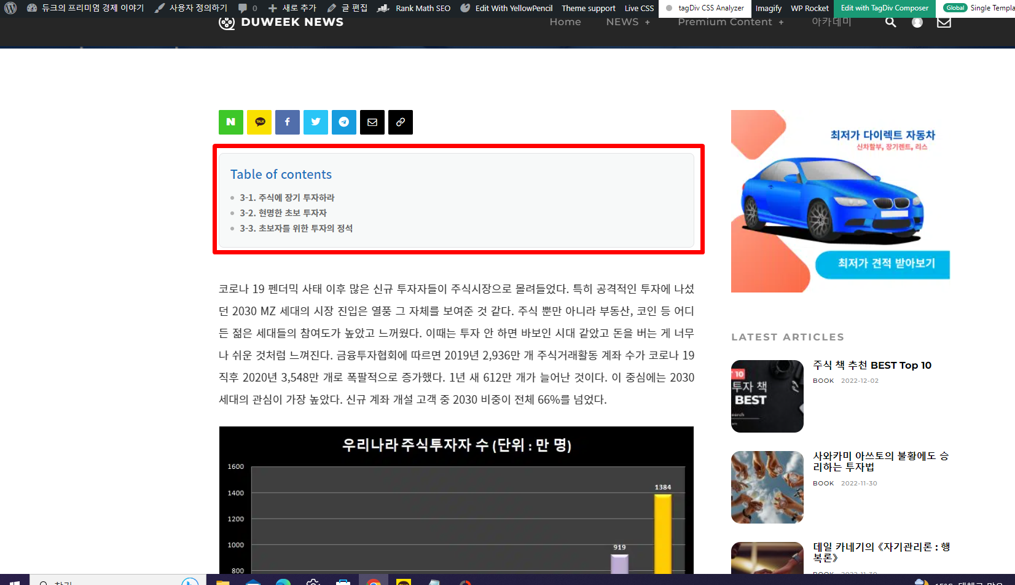Open thumbnail for 사와카미 아쓰토 article
This screenshot has width=1015, height=585.
(x=767, y=487)
